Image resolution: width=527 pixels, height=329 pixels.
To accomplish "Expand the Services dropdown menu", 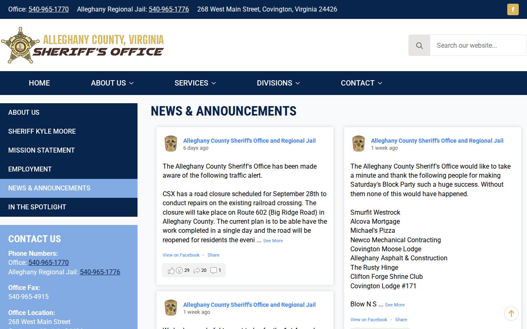I will point(195,83).
